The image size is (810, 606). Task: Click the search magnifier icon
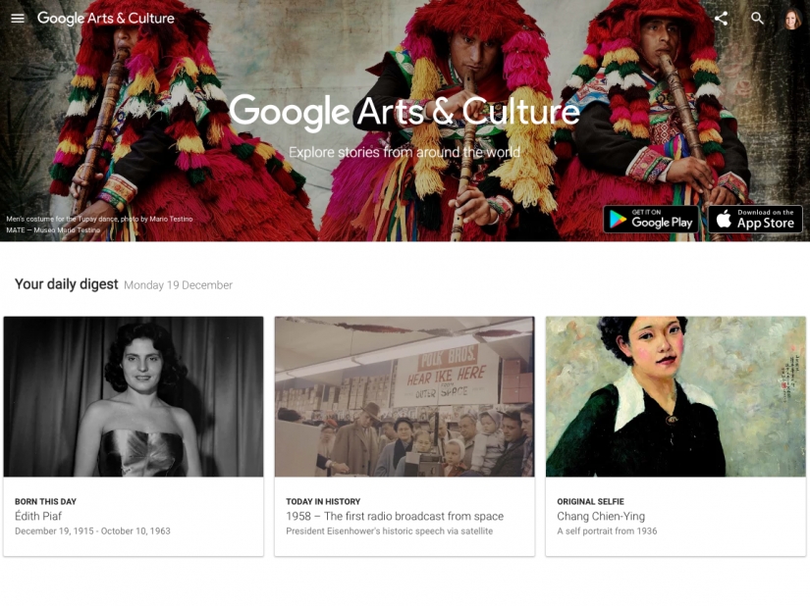click(x=757, y=18)
